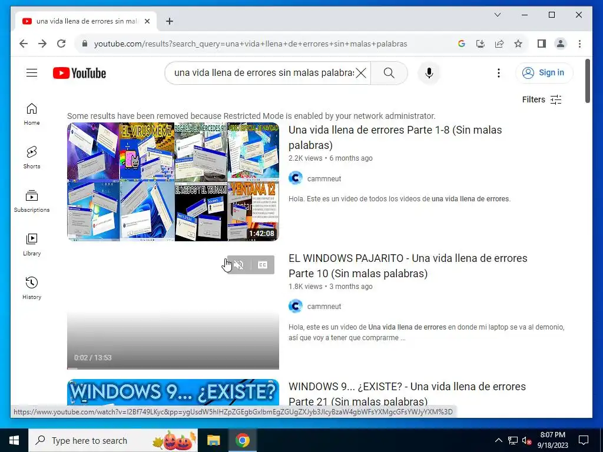Open the Chrome profile avatar
The height and width of the screenshot is (452, 603).
point(561,44)
